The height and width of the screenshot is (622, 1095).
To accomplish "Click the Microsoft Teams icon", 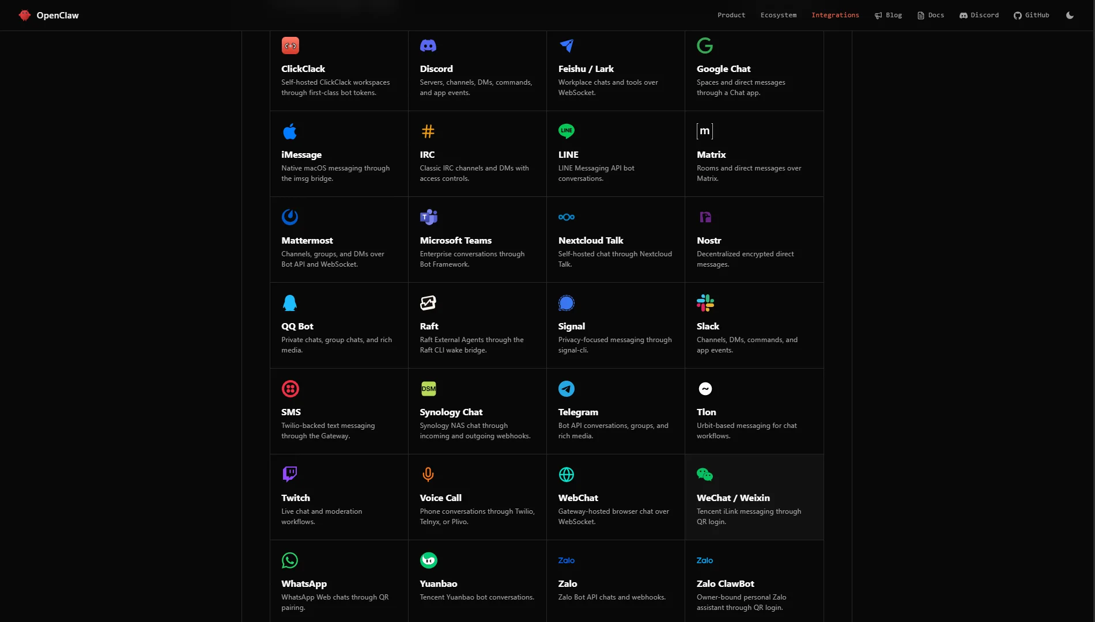I will coord(429,217).
